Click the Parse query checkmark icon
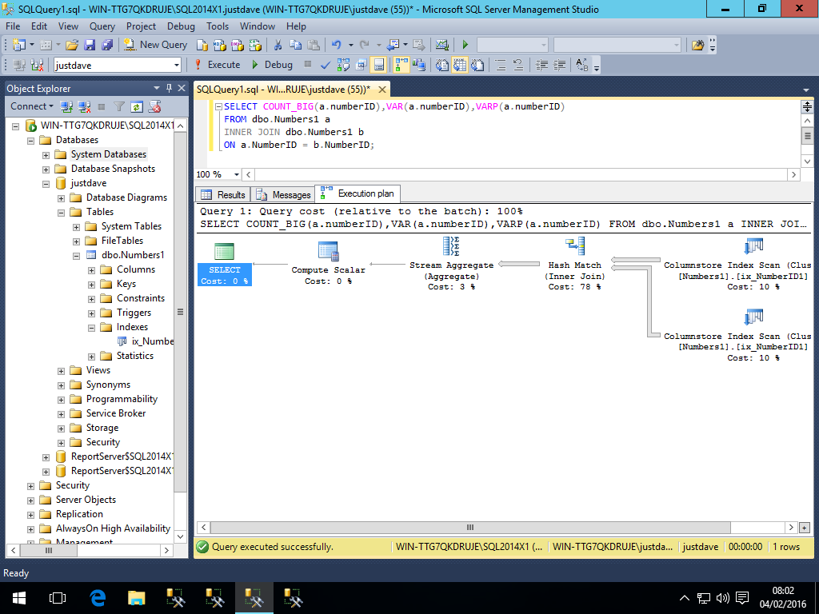This screenshot has width=819, height=614. (326, 65)
